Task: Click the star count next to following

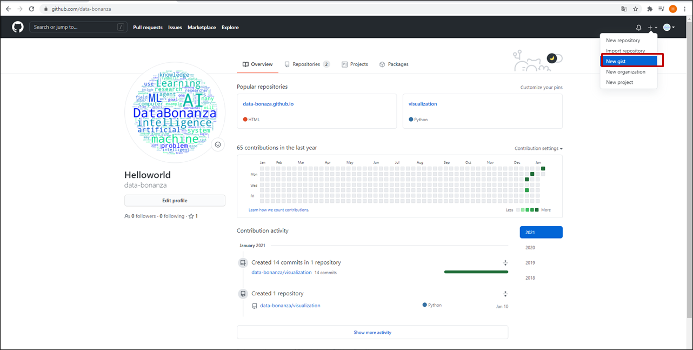Action: click(193, 216)
